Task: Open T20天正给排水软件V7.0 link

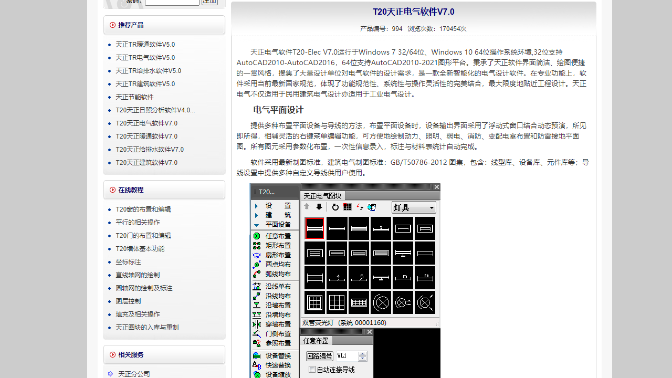Action: pos(150,150)
